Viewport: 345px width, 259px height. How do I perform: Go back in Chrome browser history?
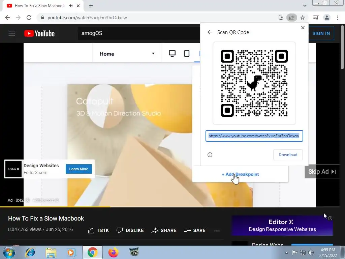[x=7, y=18]
